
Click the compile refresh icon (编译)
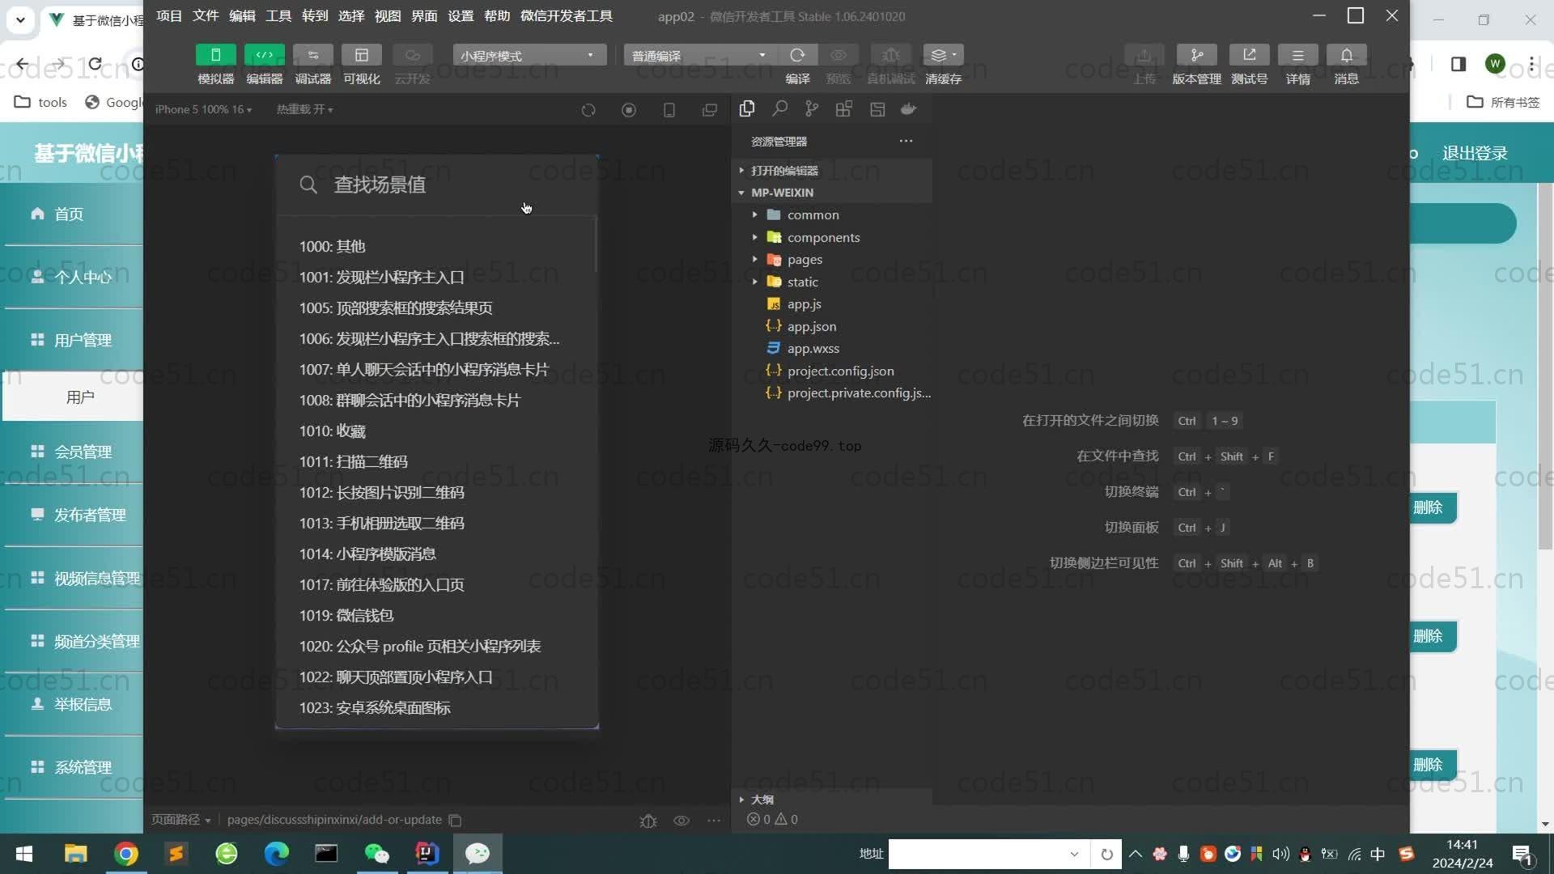click(797, 55)
